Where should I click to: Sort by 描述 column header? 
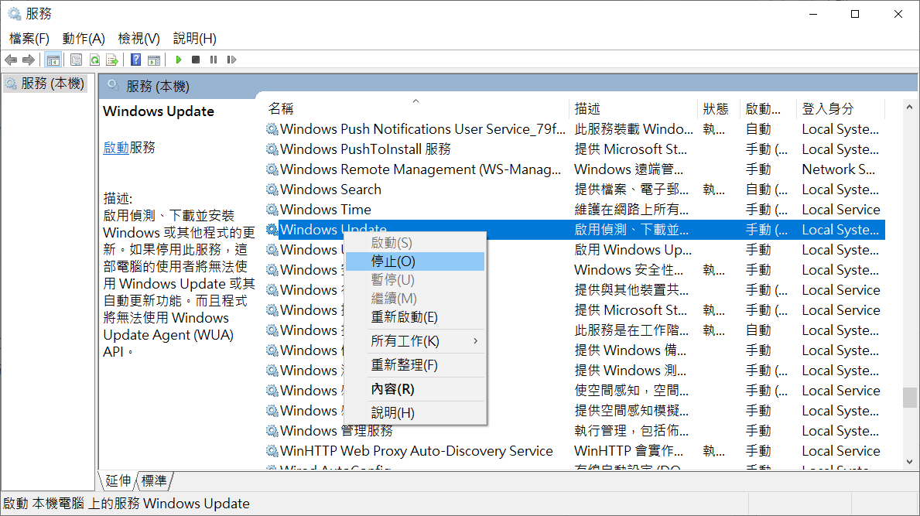point(634,108)
